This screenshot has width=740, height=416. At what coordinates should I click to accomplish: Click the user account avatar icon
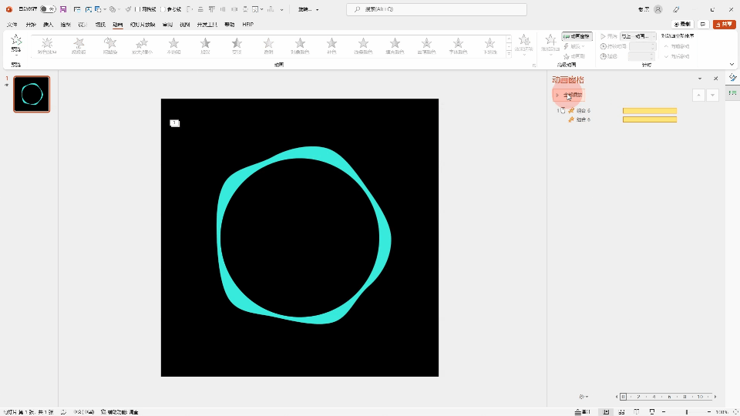click(x=658, y=9)
